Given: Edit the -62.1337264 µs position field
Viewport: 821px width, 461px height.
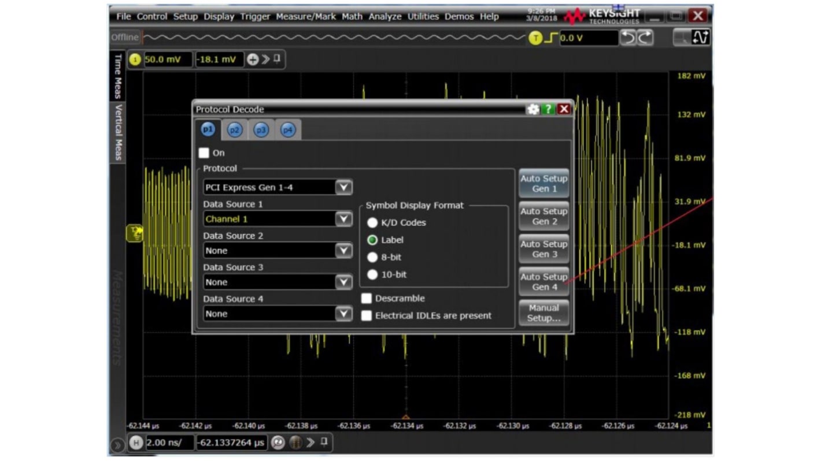Looking at the screenshot, I should 231,443.
